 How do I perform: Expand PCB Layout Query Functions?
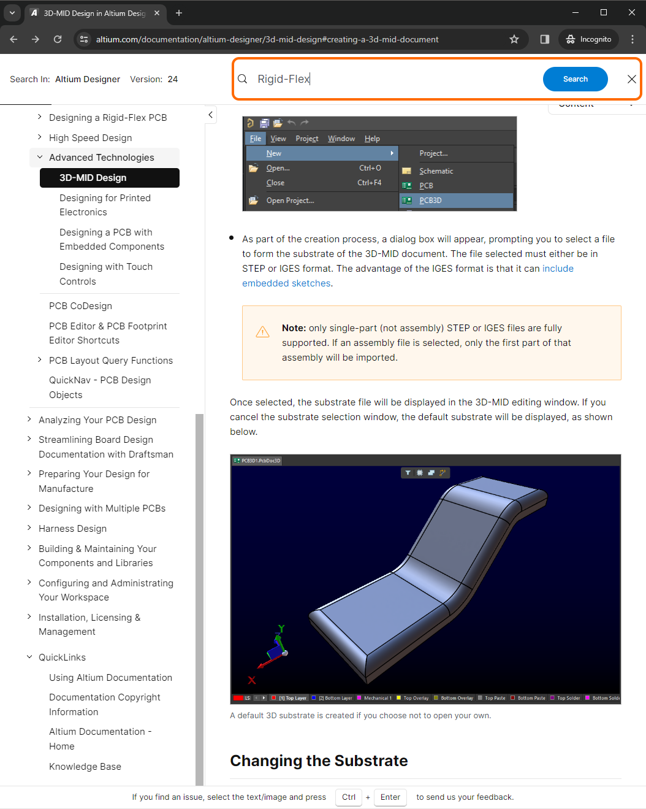click(39, 360)
